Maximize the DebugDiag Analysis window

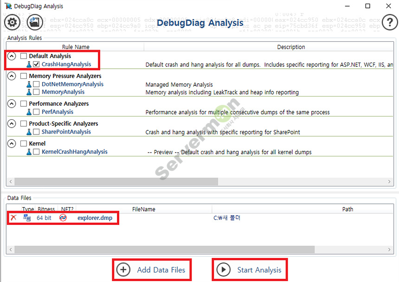pos(368,6)
